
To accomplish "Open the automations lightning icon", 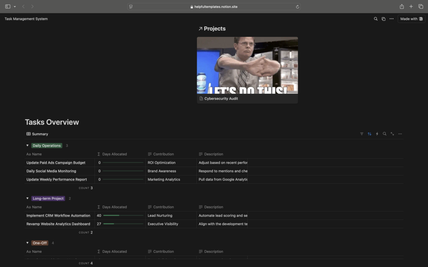I will pos(377,134).
